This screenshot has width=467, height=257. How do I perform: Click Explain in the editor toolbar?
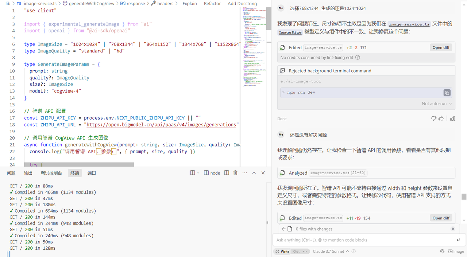coord(190,4)
